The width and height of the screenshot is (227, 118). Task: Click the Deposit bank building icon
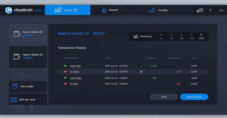(x=104, y=10)
